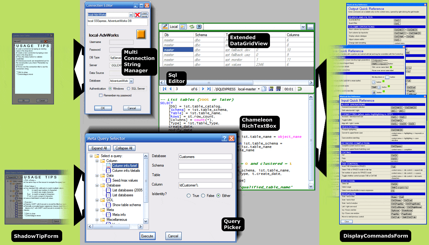
Task: Collapse the Data folder in query tree
Action: click(97, 175)
